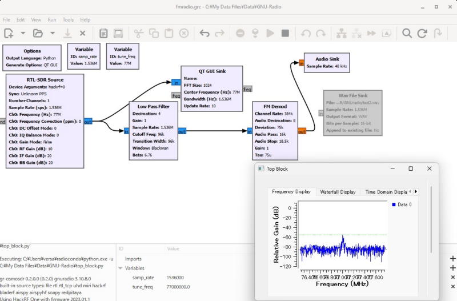The width and height of the screenshot is (457, 301).
Task: Select the disabled Wav File Sink block
Action: 352,113
